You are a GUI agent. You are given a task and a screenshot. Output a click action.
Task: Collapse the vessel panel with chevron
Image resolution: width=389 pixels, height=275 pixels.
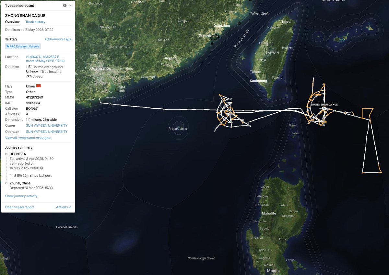(x=70, y=6)
